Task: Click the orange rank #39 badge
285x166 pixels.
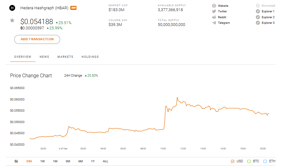Action: pyautogui.click(x=73, y=8)
